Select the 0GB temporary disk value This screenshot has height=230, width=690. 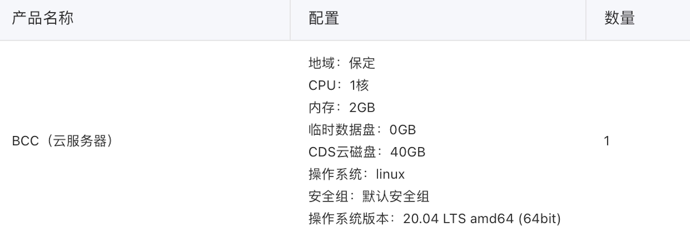tap(403, 130)
